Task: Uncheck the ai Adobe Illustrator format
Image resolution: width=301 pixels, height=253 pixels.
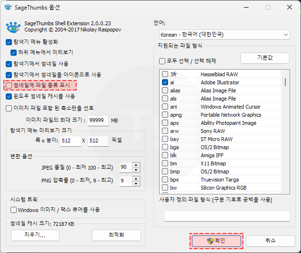Action: [x=165, y=82]
